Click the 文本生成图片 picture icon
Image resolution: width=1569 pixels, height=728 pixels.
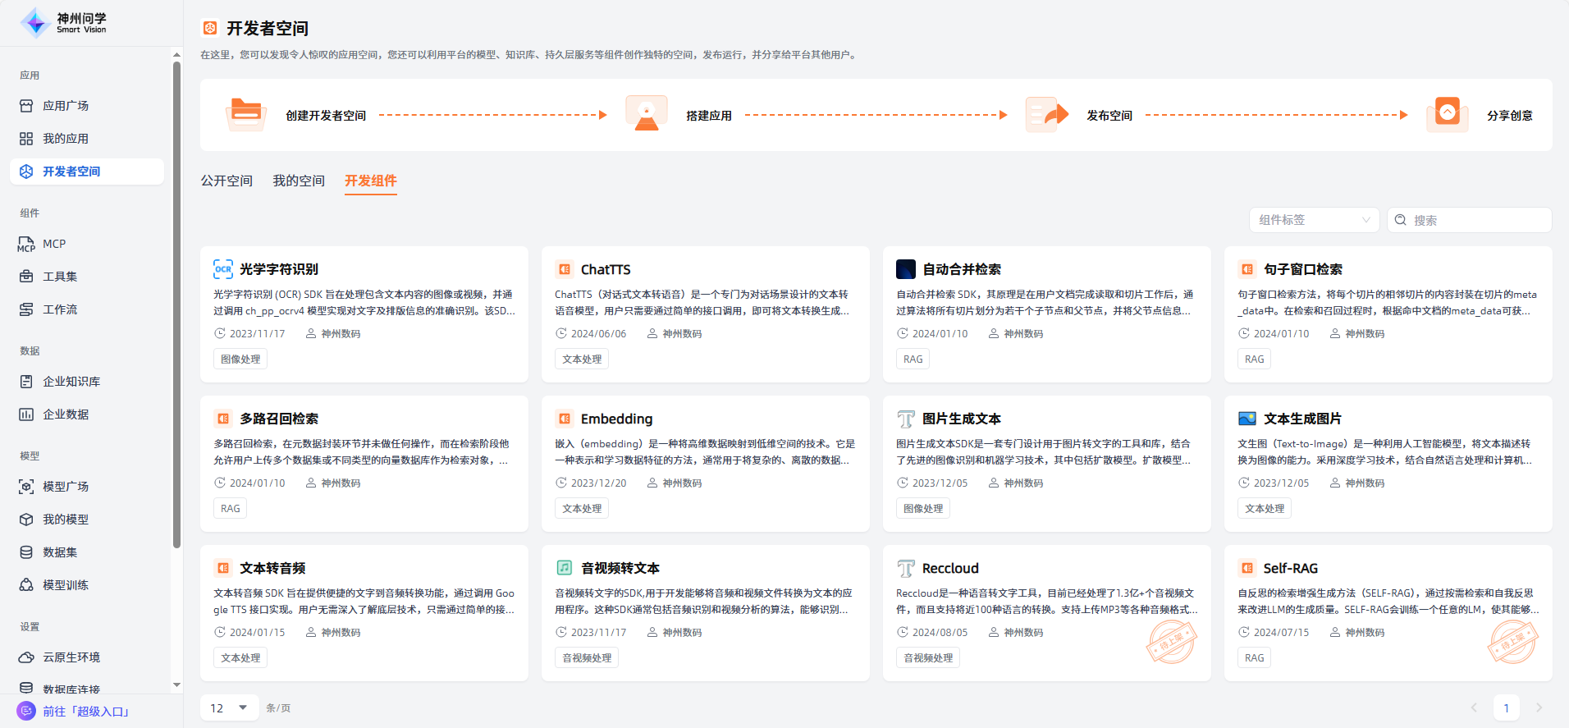(1247, 419)
